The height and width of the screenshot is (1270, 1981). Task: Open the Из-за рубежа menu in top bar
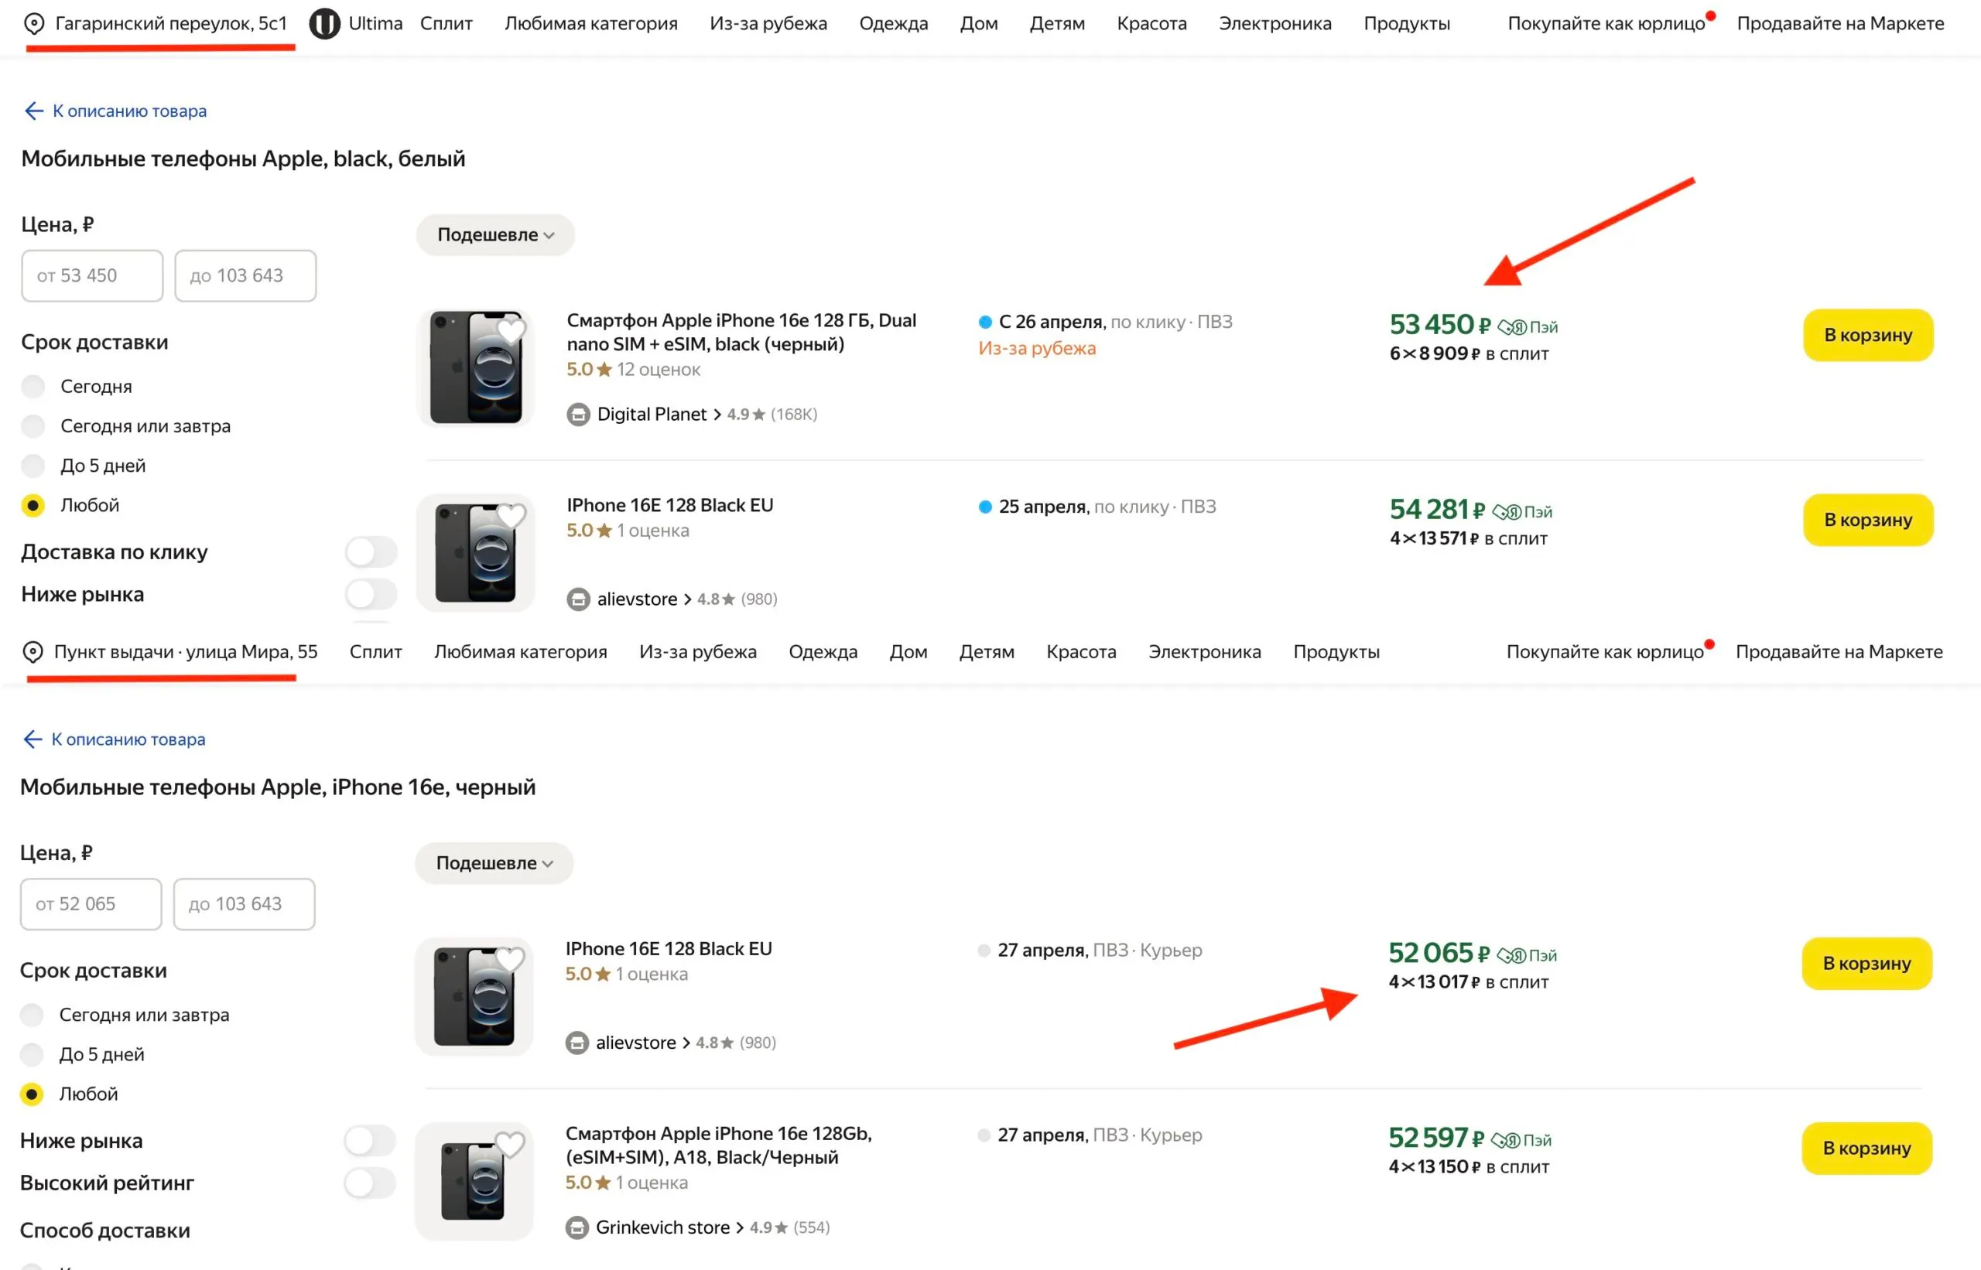point(768,24)
